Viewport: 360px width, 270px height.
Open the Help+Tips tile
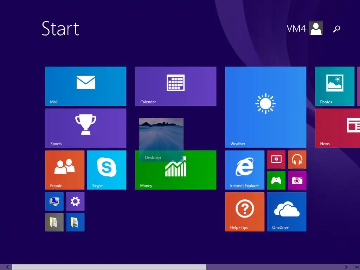[245, 212]
